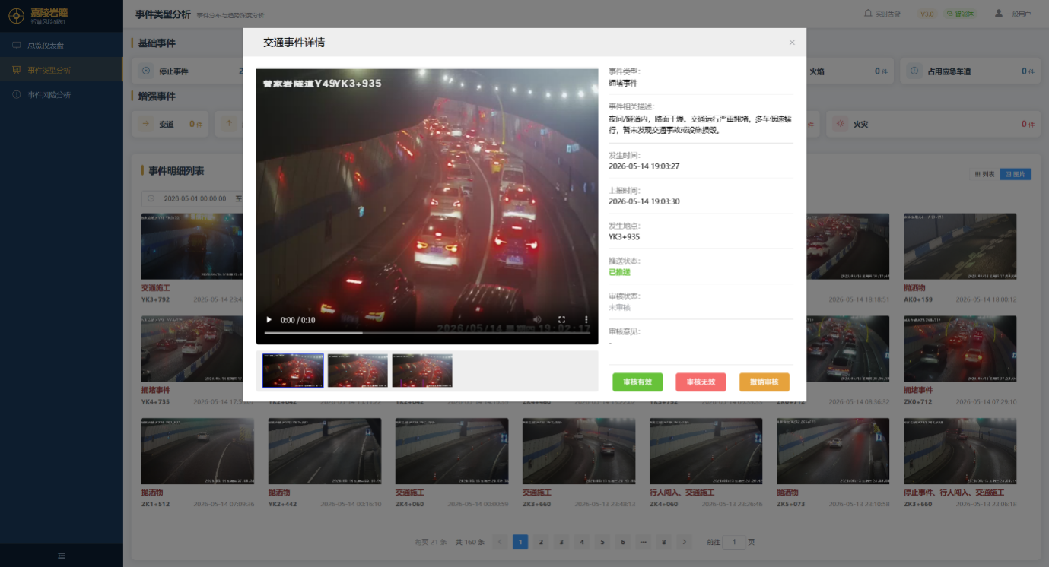Click the previous page arrow

(500, 542)
